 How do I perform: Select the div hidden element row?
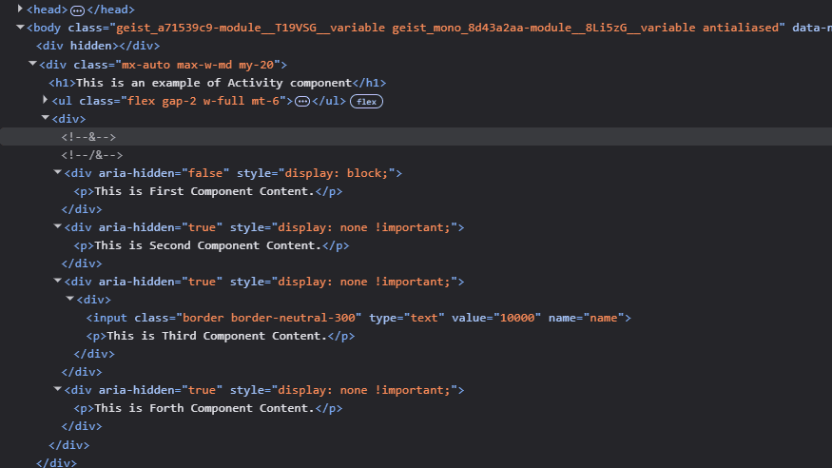coord(97,46)
